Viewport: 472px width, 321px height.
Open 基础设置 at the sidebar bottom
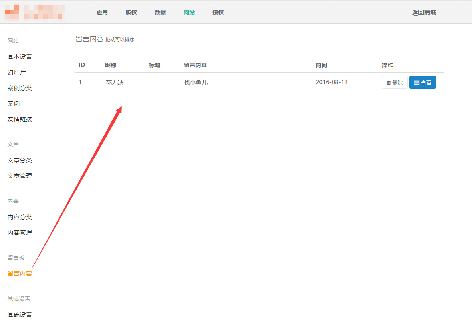point(20,315)
